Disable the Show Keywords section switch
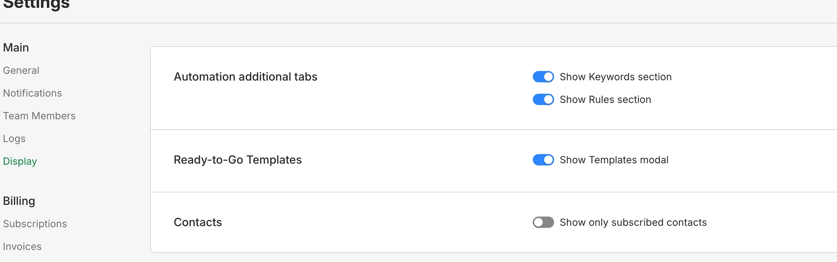 point(543,77)
